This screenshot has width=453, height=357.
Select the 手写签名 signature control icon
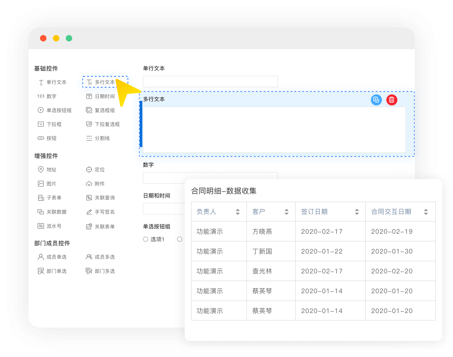pyautogui.click(x=89, y=212)
